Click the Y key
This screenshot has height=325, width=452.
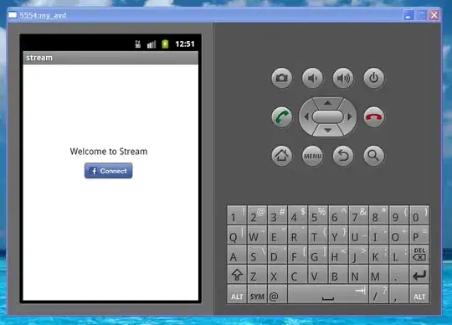click(338, 235)
